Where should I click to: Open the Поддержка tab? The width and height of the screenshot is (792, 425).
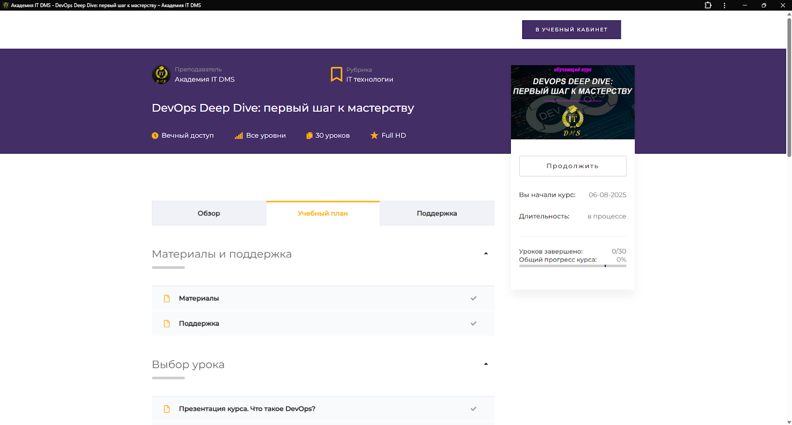click(x=437, y=213)
